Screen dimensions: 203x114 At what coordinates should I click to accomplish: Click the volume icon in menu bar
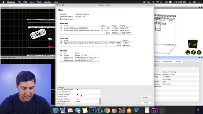161,2
